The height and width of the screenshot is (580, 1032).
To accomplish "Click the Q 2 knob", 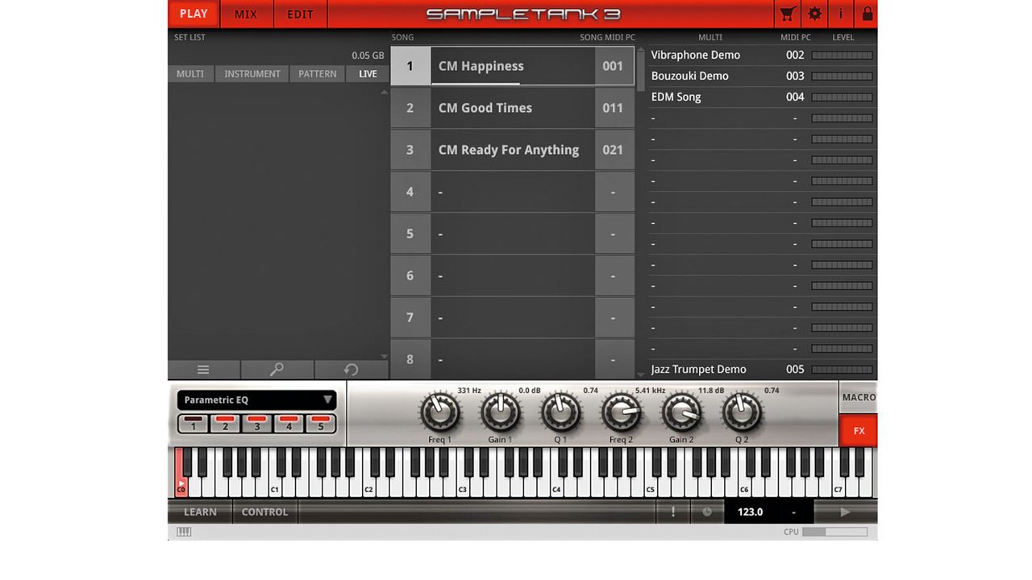I will [x=742, y=413].
